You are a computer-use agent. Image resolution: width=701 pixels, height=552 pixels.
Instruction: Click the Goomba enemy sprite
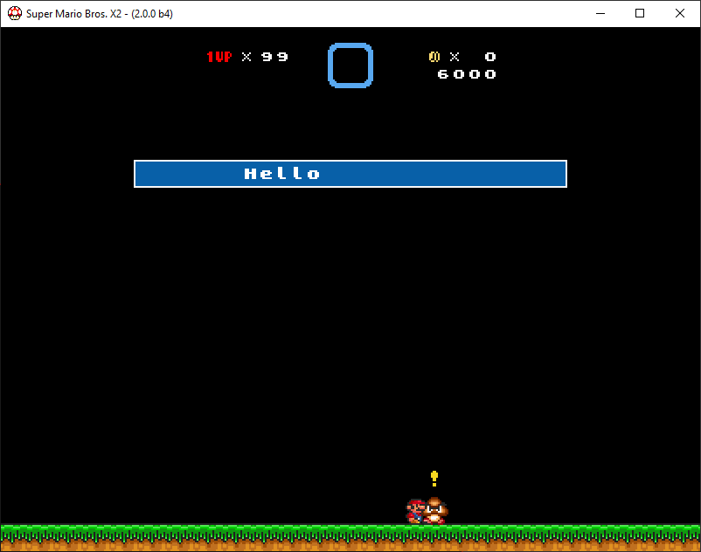pyautogui.click(x=435, y=510)
